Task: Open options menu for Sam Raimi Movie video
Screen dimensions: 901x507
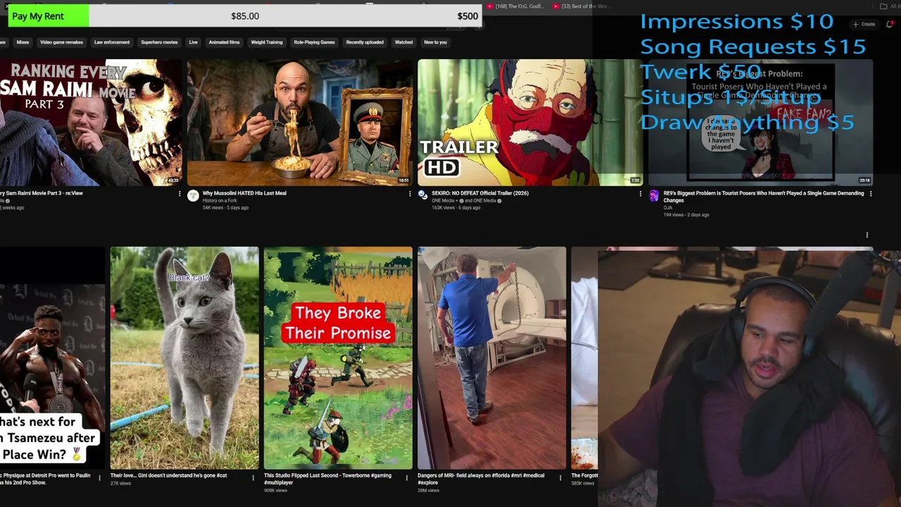Action: [x=179, y=194]
